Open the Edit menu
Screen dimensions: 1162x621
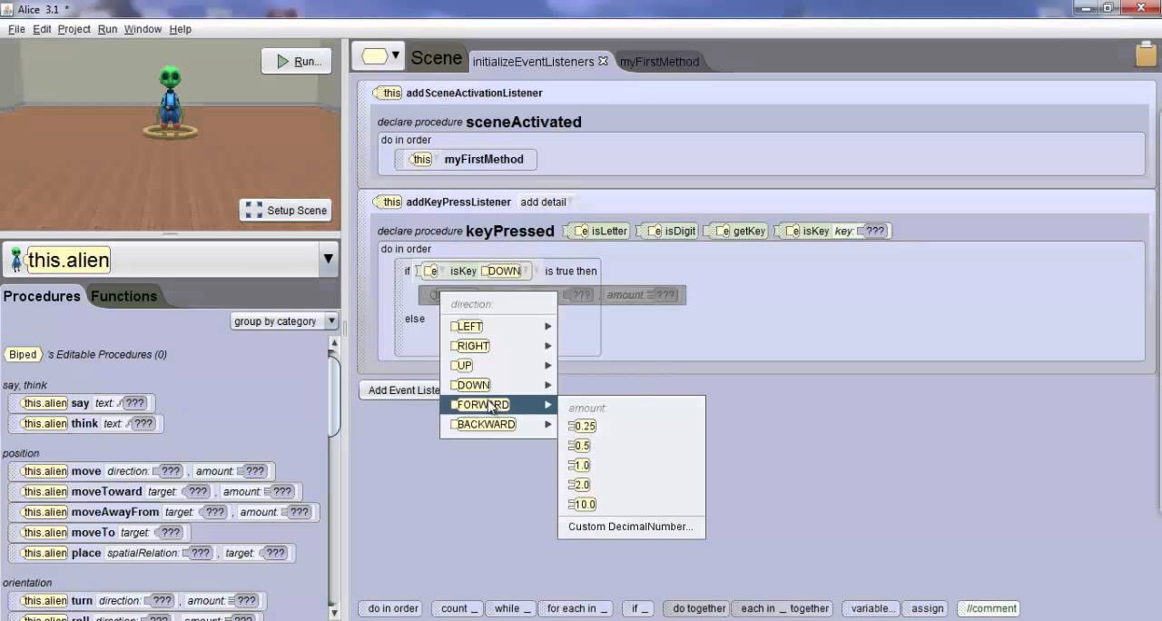[42, 29]
